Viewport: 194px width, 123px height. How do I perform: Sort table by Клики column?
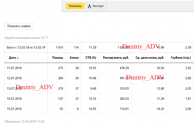[x=74, y=58]
